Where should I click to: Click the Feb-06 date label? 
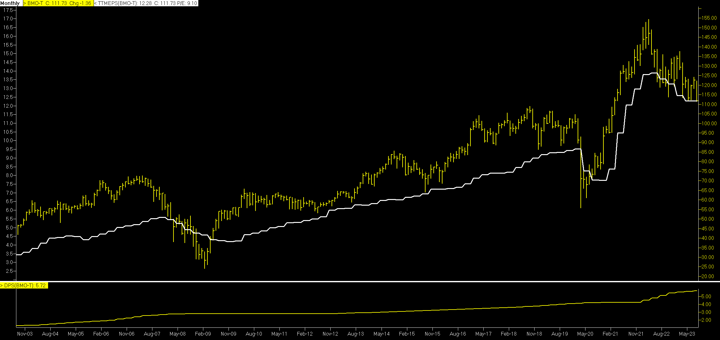[101, 334]
